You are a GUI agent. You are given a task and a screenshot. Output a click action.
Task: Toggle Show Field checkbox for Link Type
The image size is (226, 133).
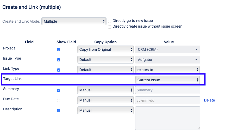59,70
